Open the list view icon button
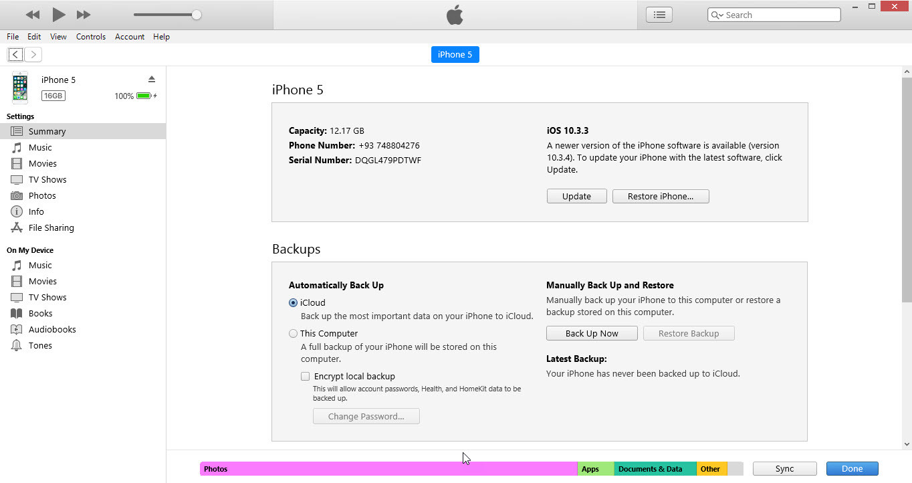 point(659,15)
